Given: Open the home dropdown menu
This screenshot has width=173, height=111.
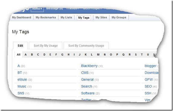Looking at the screenshot, I should click(x=37, y=9).
